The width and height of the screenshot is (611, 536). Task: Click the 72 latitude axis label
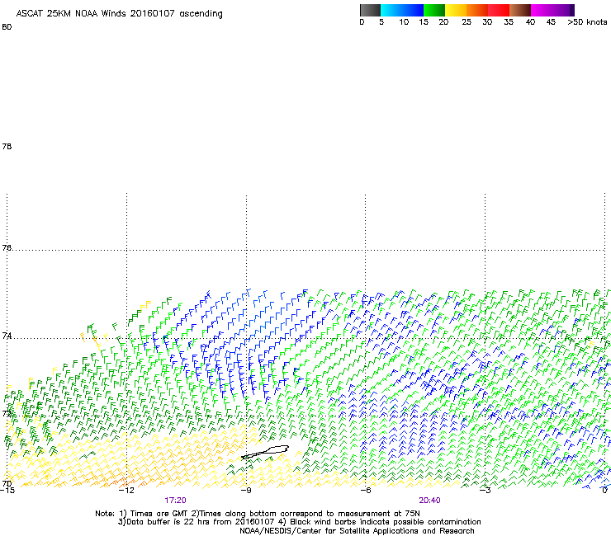click(7, 413)
